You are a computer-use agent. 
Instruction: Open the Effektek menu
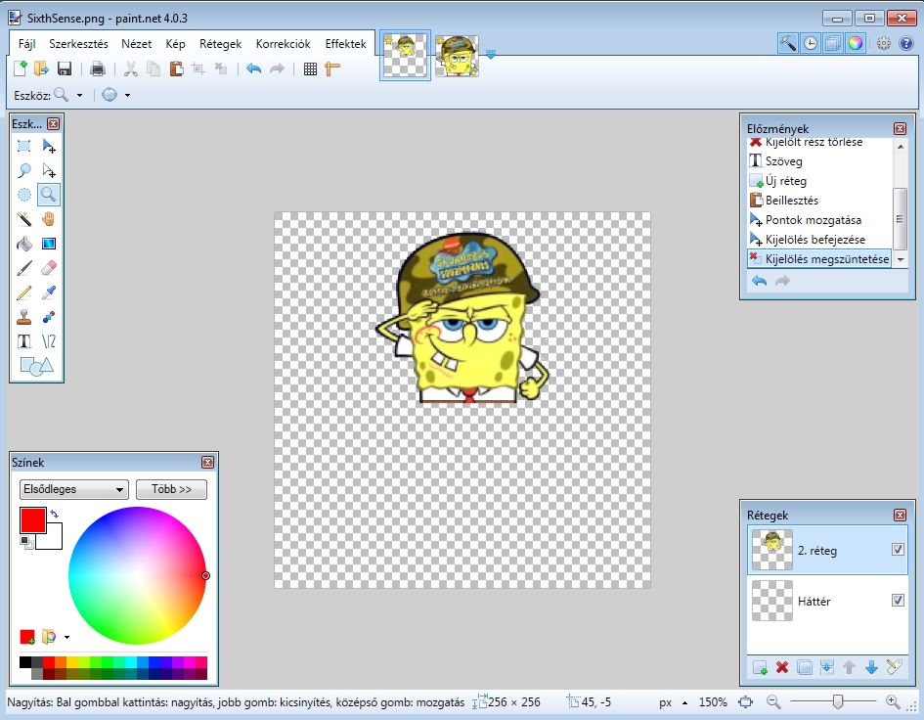[345, 44]
